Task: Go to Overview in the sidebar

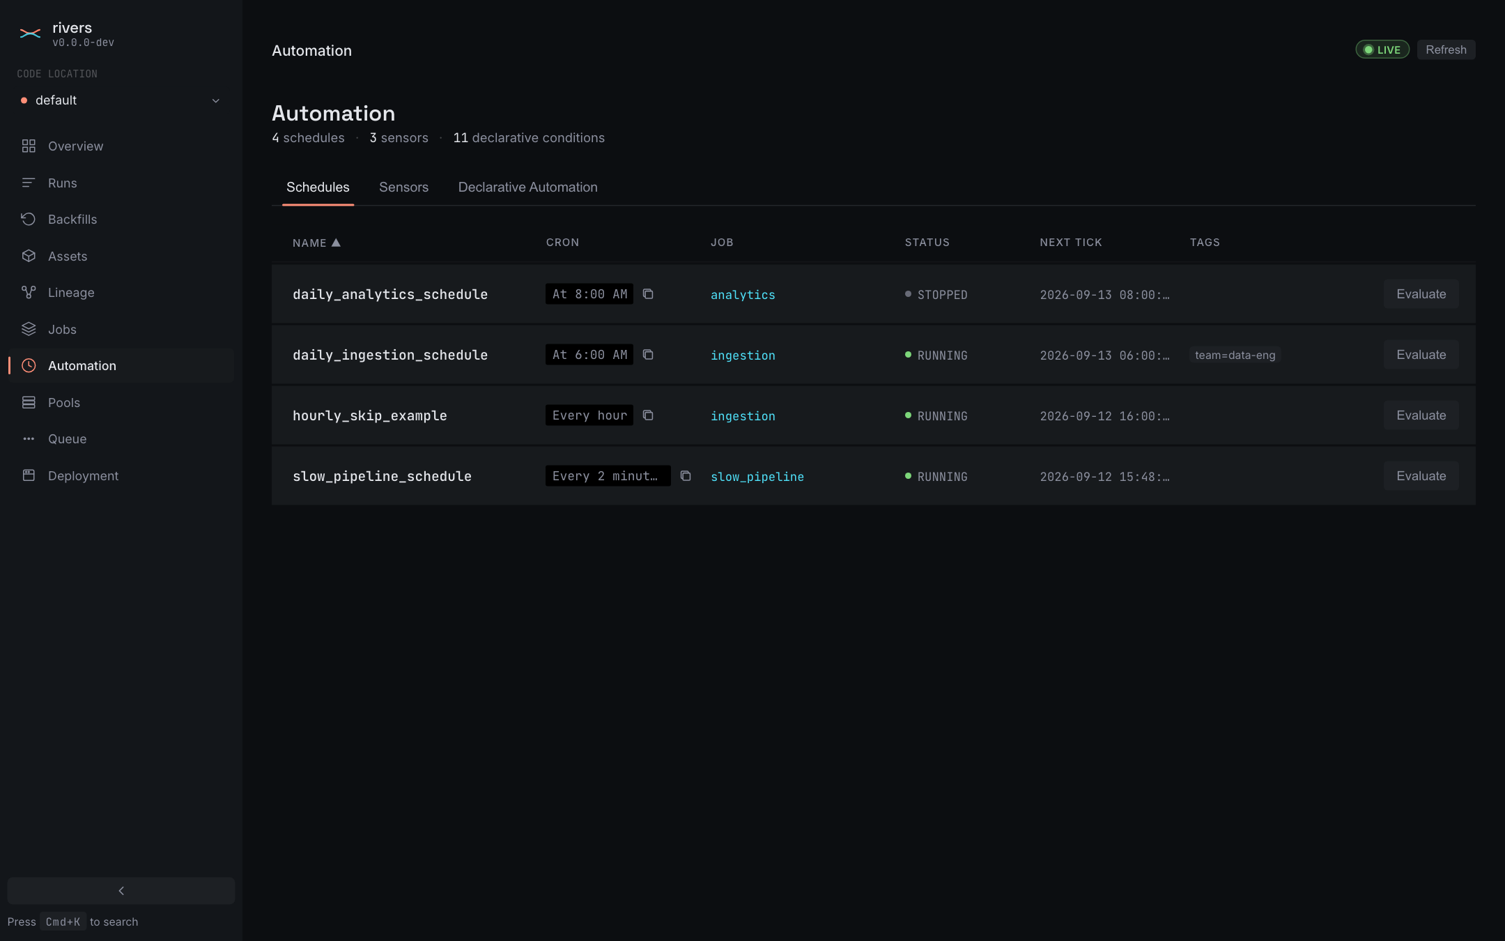Action: pyautogui.click(x=121, y=146)
